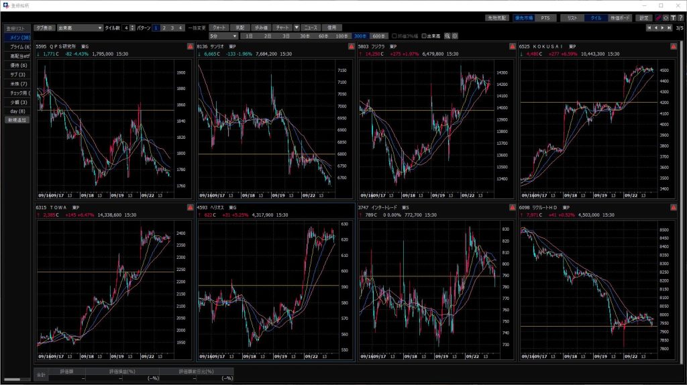Viewport: 687px width, 385px height.
Task: Switch to the 株価ボード view tab
Action: [x=620, y=18]
